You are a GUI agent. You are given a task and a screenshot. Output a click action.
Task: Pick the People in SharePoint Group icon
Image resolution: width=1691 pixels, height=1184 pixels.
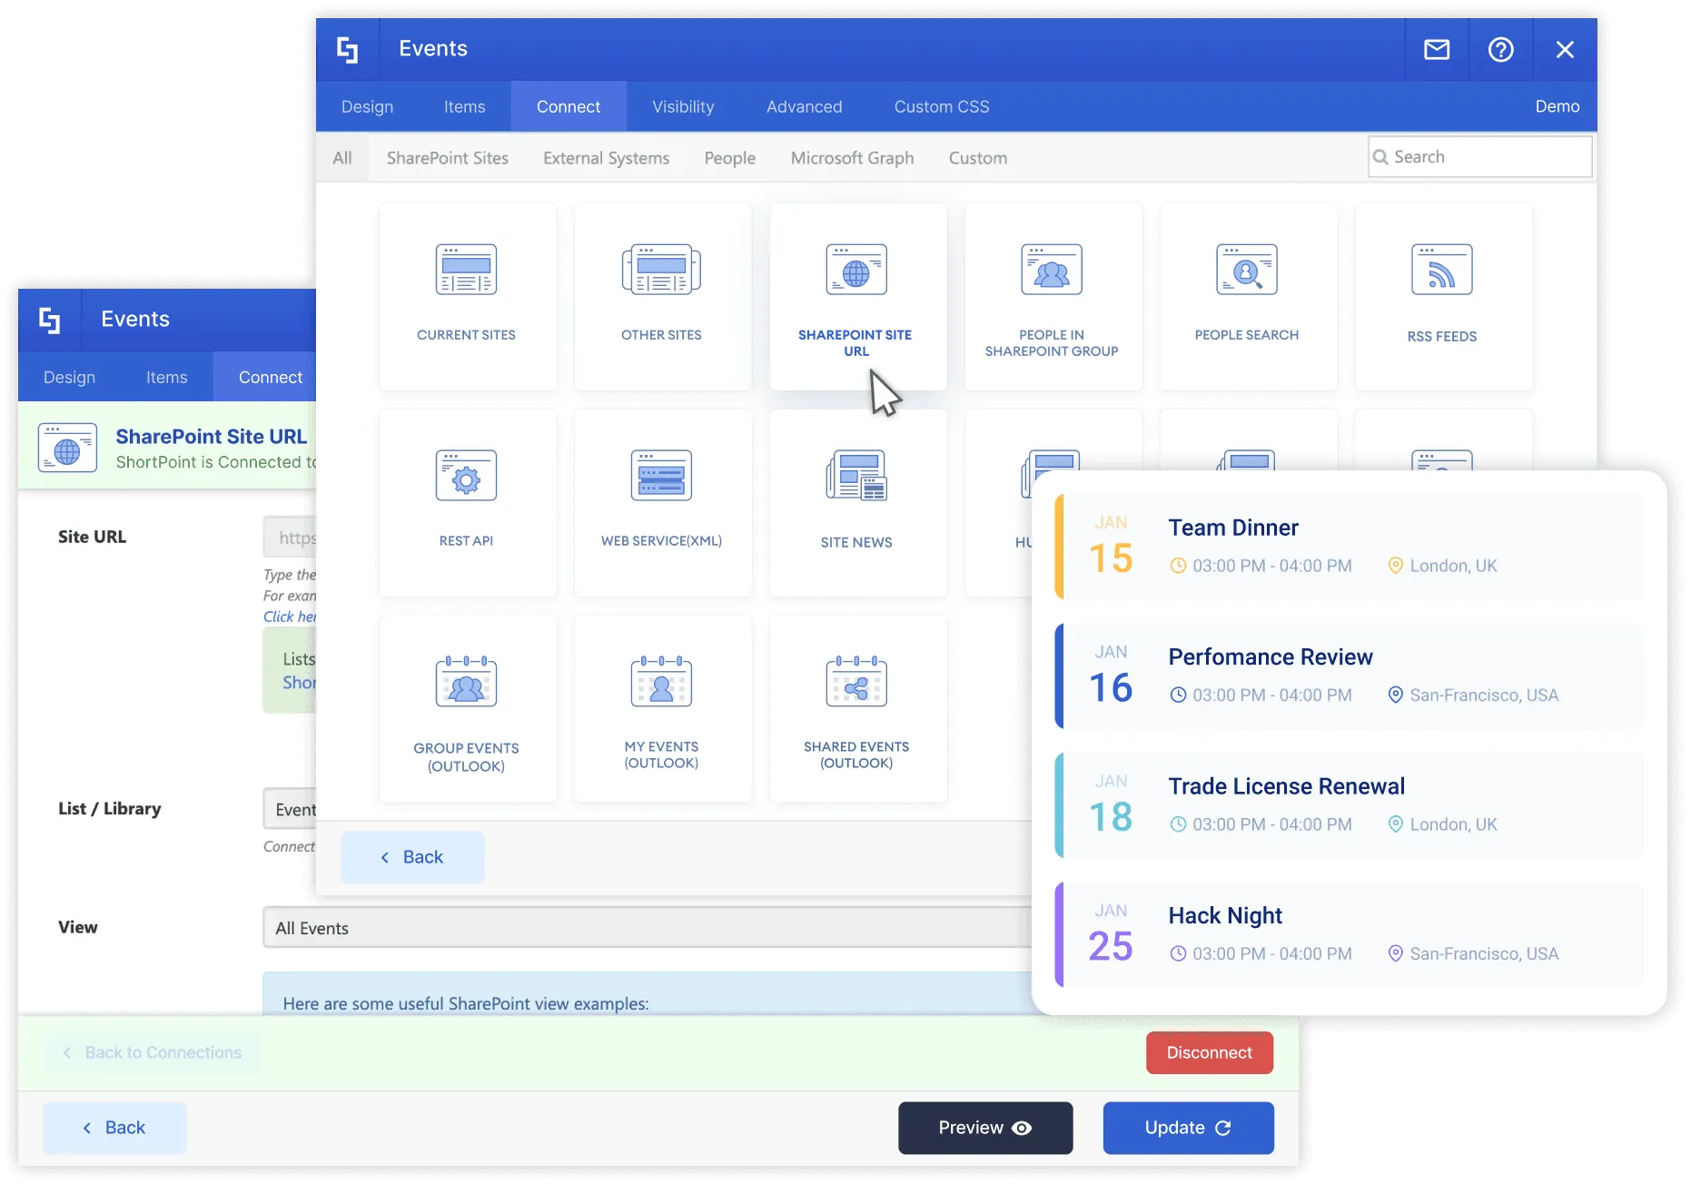click(x=1052, y=270)
